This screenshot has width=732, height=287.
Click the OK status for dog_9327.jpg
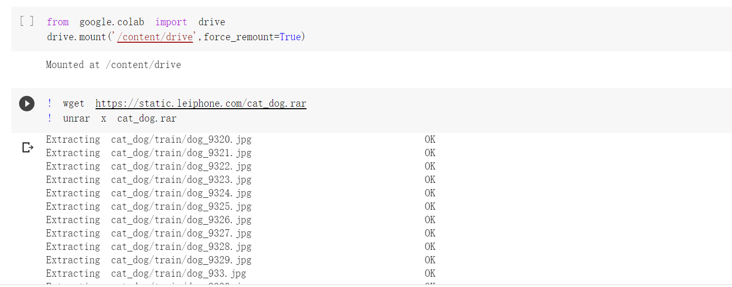[x=430, y=233]
